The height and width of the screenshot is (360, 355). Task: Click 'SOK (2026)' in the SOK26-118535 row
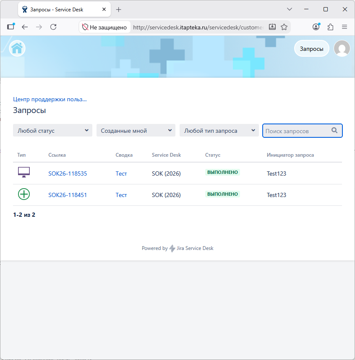[166, 173]
